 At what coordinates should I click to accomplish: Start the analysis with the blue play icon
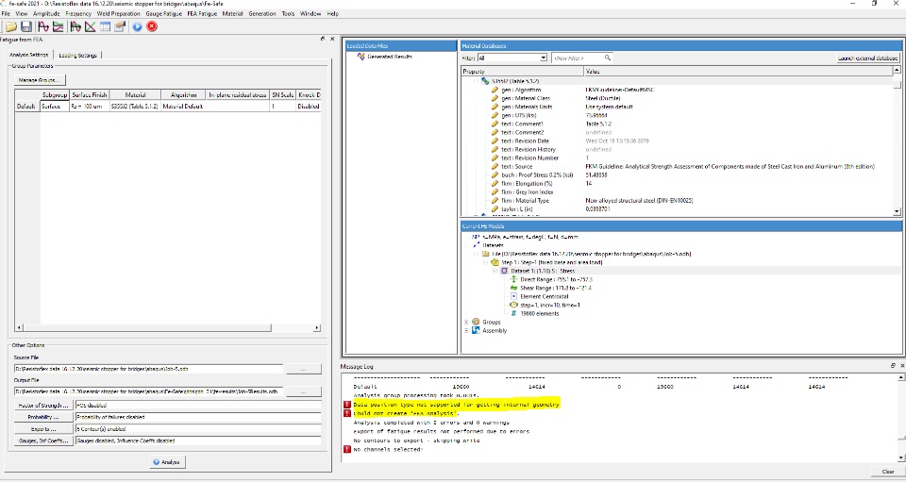pyautogui.click(x=137, y=26)
